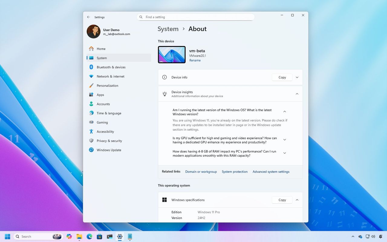Click the Find a setting search box

pos(195,17)
